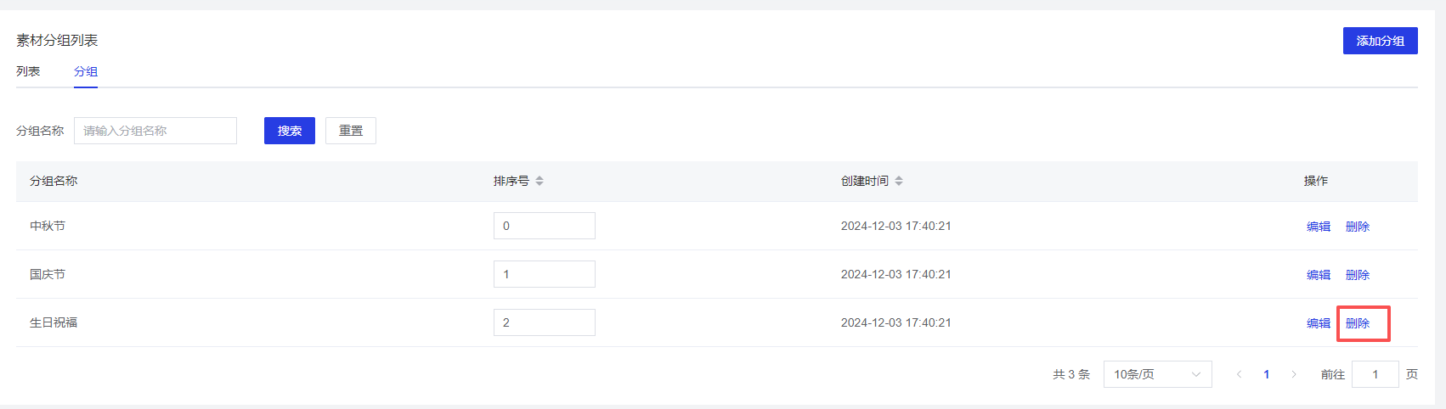The image size is (1446, 409).
Task: Click the sort number field for 中秋节
Action: click(544, 226)
